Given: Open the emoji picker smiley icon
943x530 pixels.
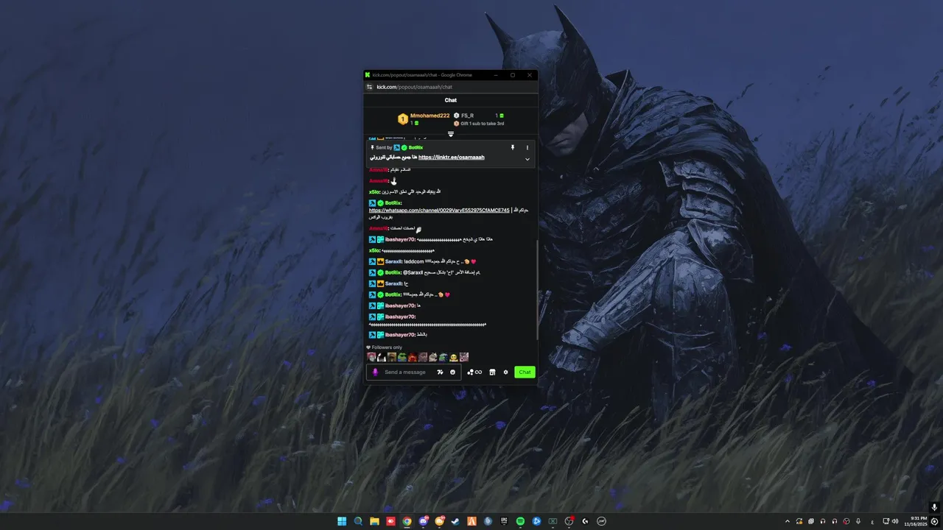Looking at the screenshot, I should (x=452, y=372).
